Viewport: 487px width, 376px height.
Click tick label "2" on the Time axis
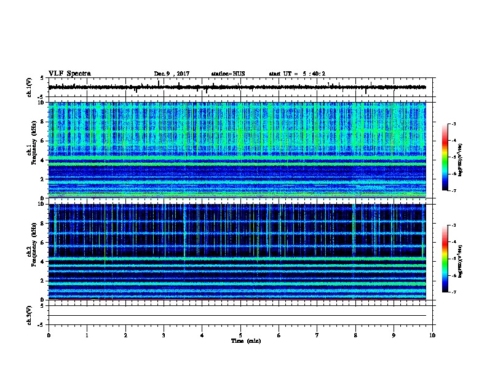coord(125,335)
